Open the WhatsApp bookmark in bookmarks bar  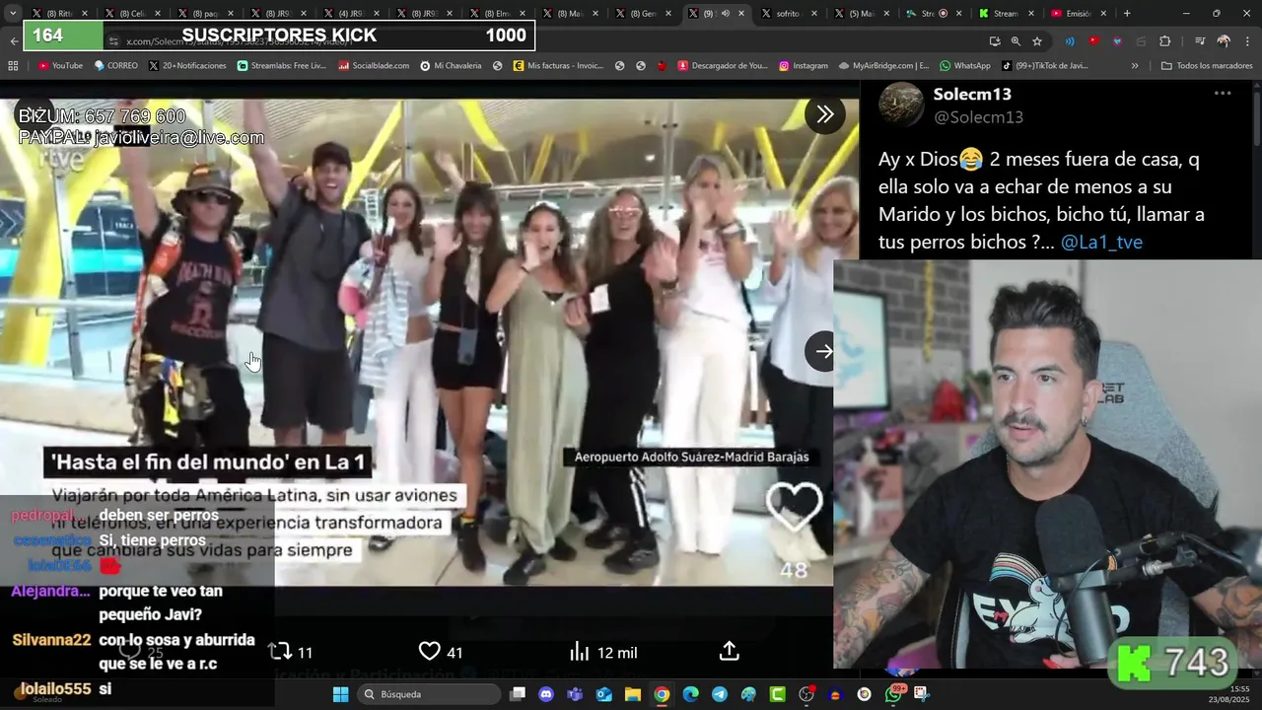click(965, 66)
